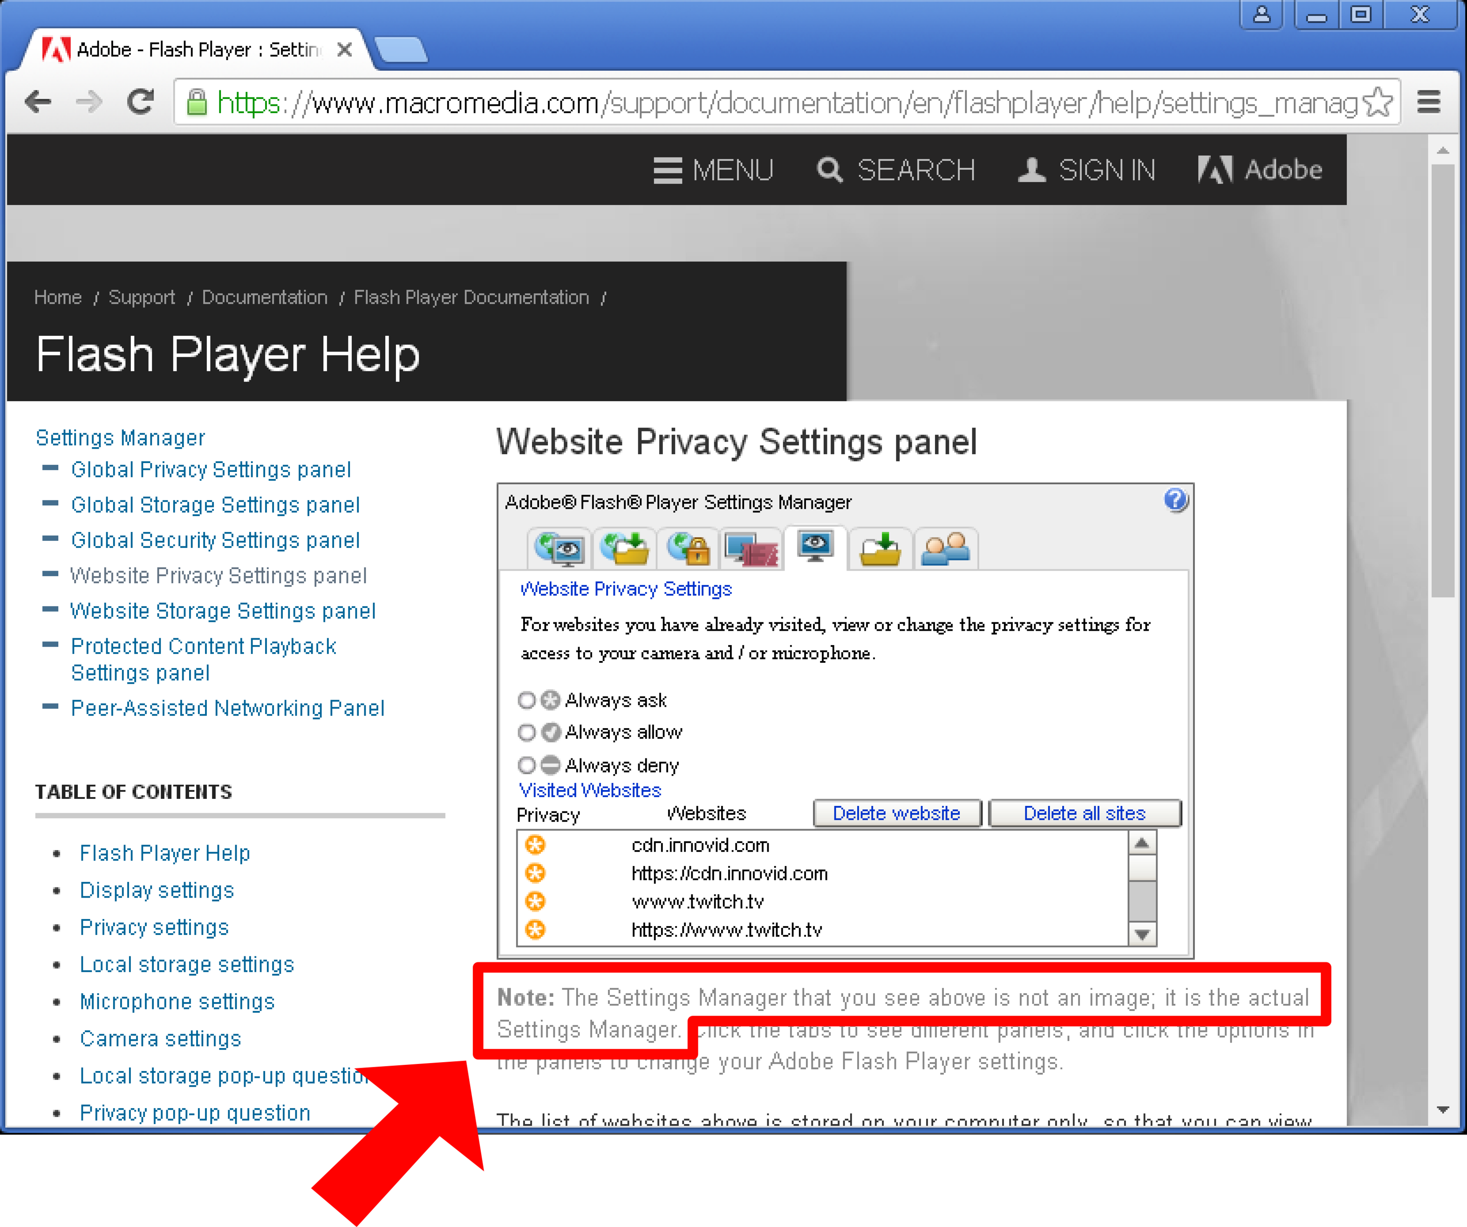Open the MENU item in Adobe header
1467x1227 pixels.
coord(713,170)
